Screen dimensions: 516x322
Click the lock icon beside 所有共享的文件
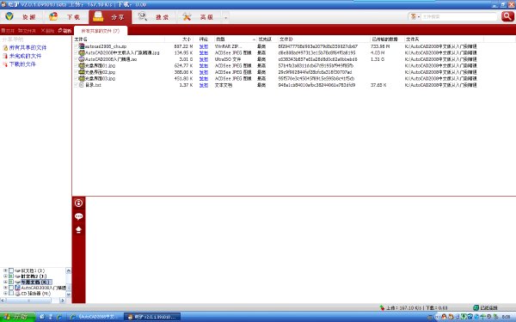pos(5,48)
